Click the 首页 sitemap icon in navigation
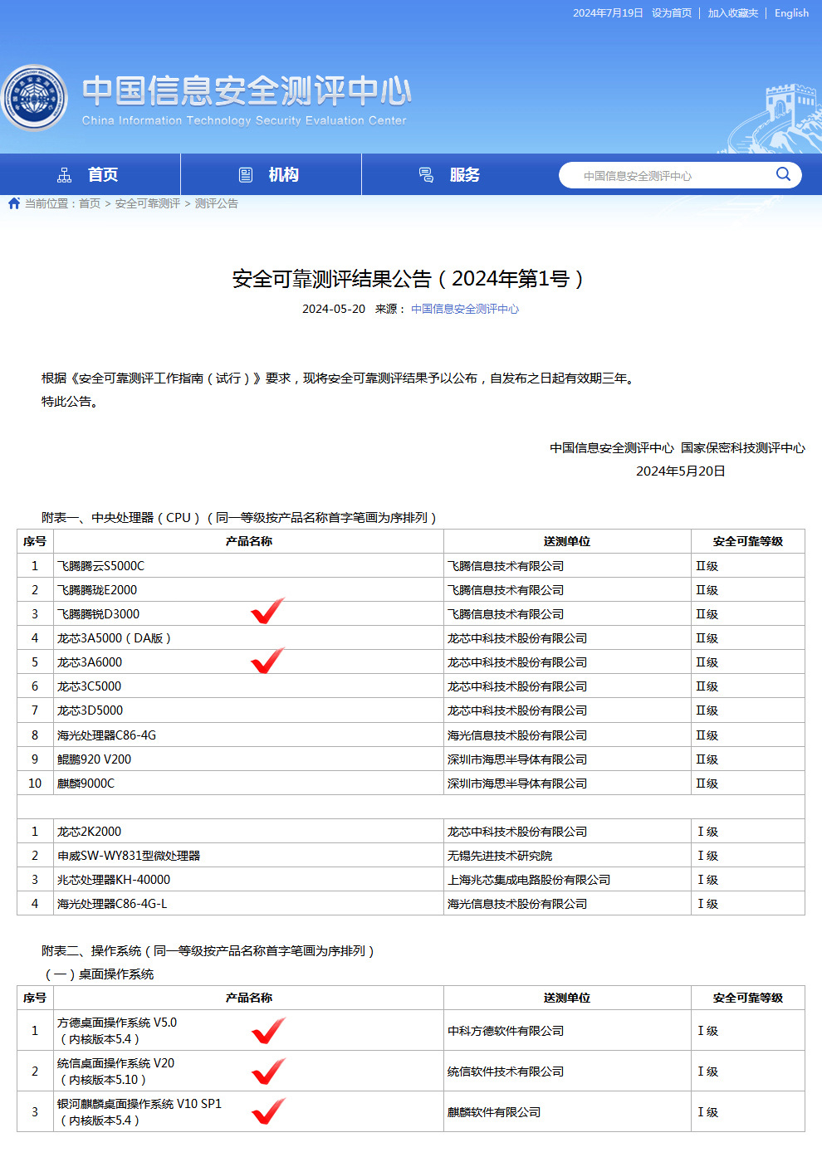Image resolution: width=822 pixels, height=1157 pixels. 64,175
